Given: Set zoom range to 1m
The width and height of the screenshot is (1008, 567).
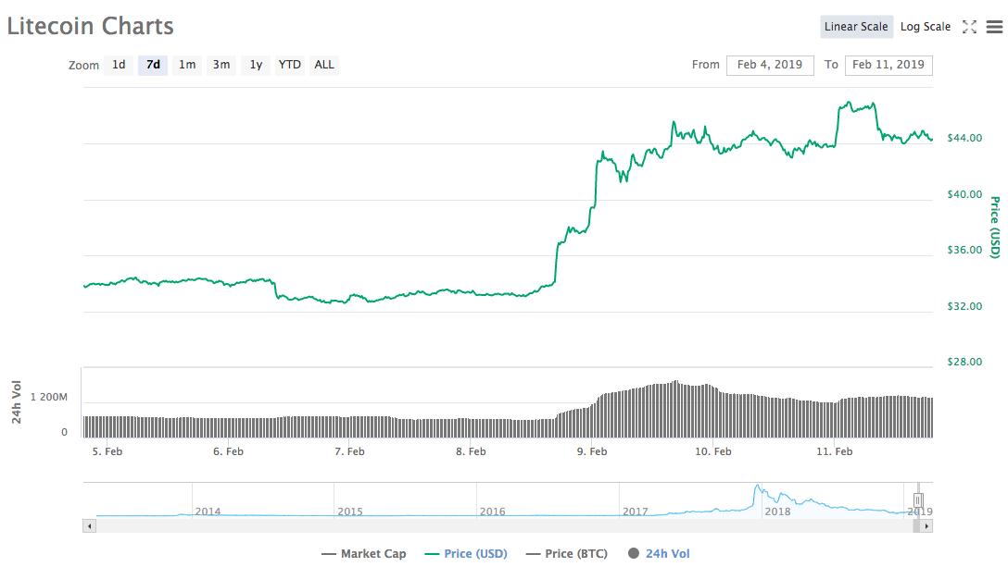Looking at the screenshot, I should click(x=187, y=65).
